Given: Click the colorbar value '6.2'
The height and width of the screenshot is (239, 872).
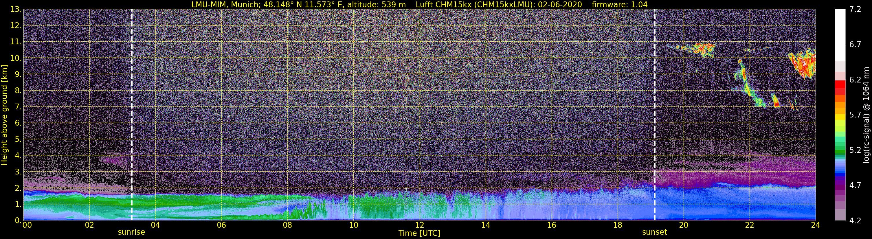Looking at the screenshot, I should (x=855, y=80).
